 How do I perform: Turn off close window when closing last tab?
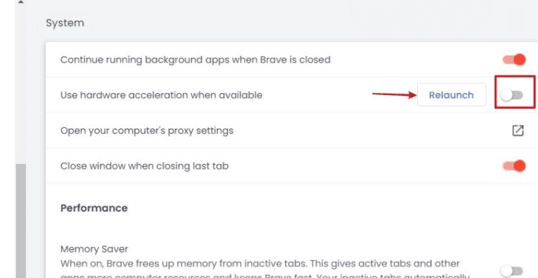coord(514,166)
